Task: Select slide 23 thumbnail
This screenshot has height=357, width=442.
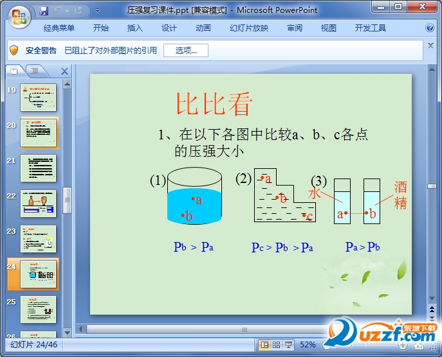Action: coord(39,239)
